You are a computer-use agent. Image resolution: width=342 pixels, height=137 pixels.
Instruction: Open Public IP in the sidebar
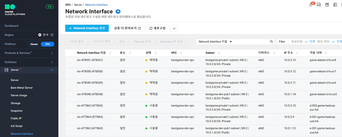point(16,118)
